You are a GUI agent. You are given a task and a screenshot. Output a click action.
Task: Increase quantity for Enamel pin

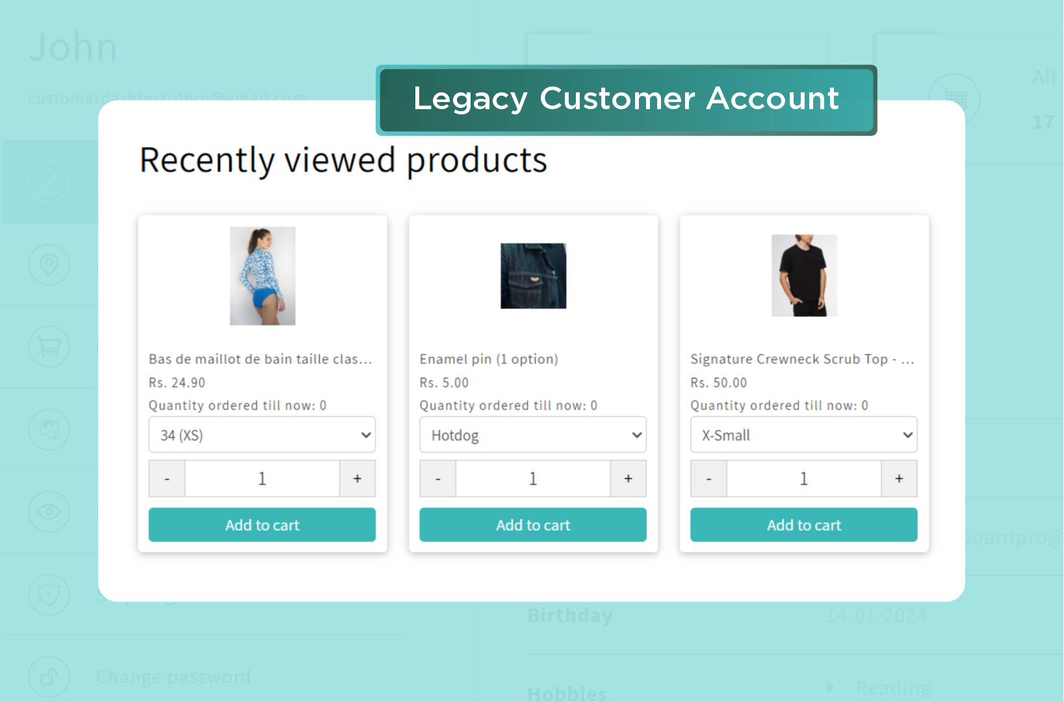point(628,478)
